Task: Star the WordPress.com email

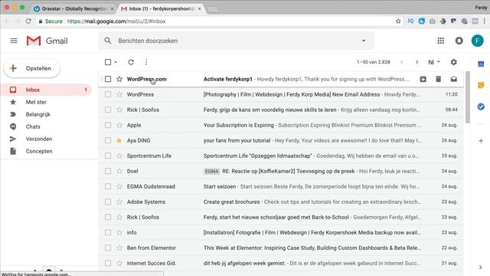Action: point(119,79)
